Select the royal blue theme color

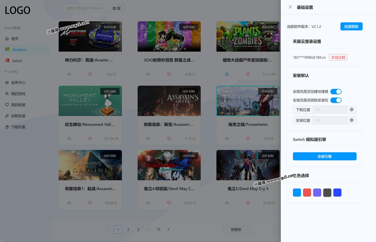(x=337, y=192)
